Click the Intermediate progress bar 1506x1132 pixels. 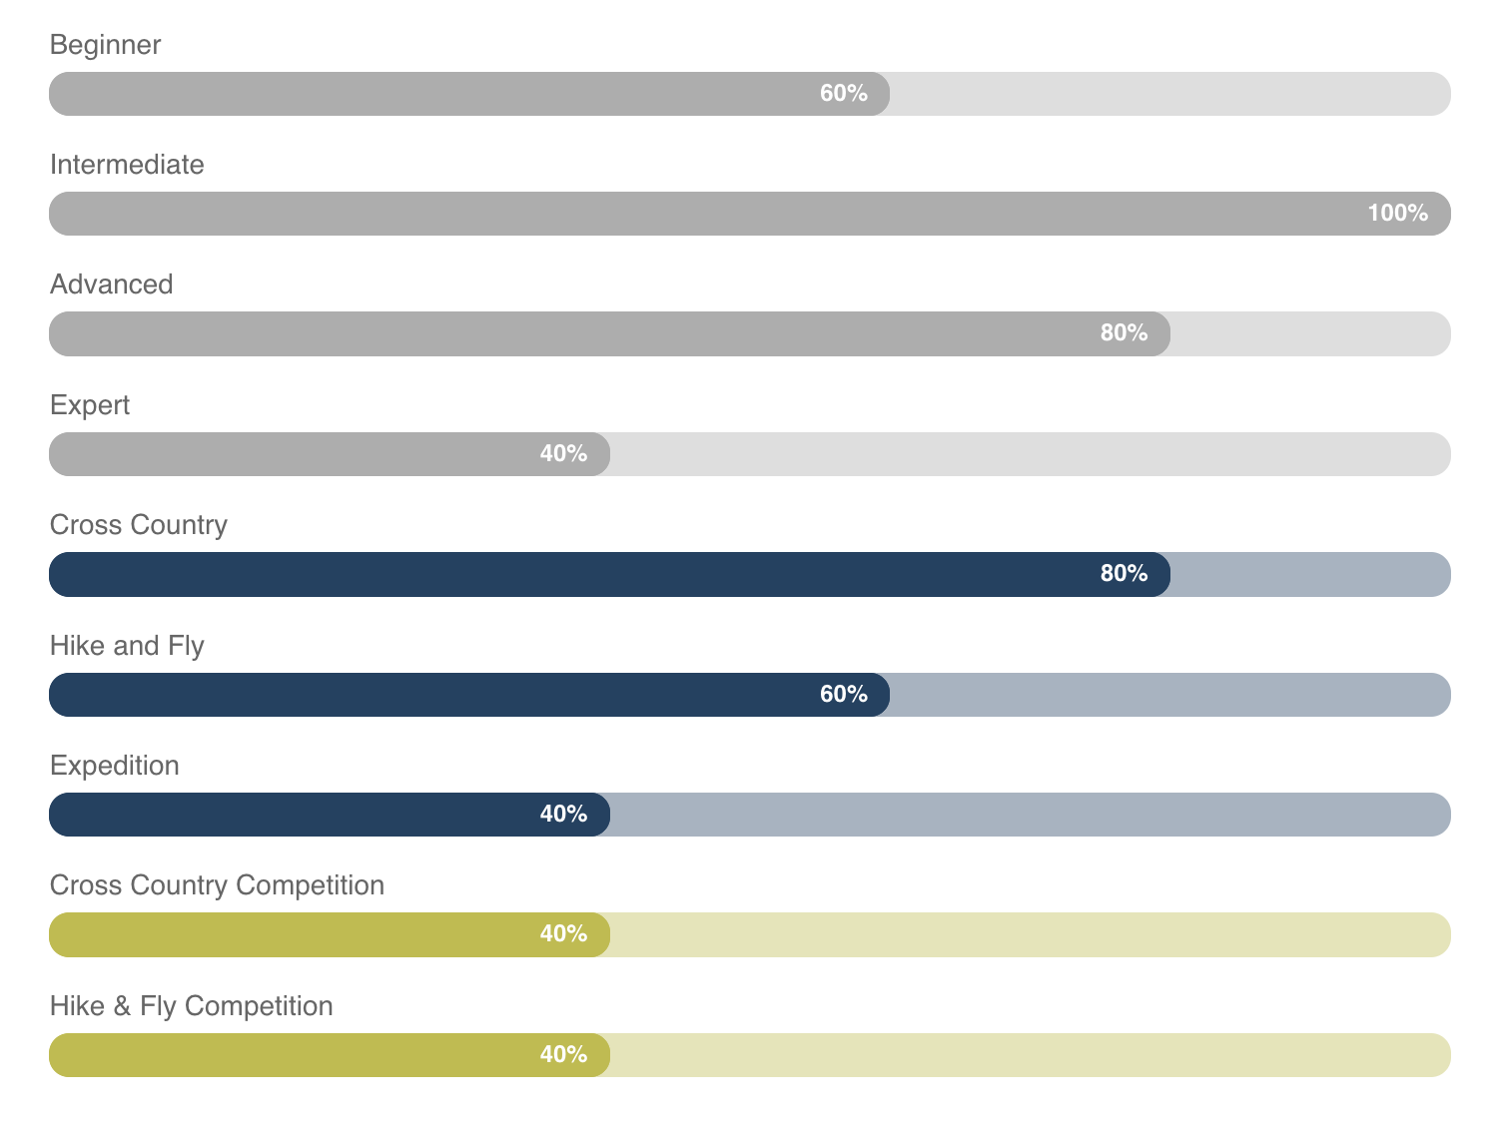tap(749, 214)
